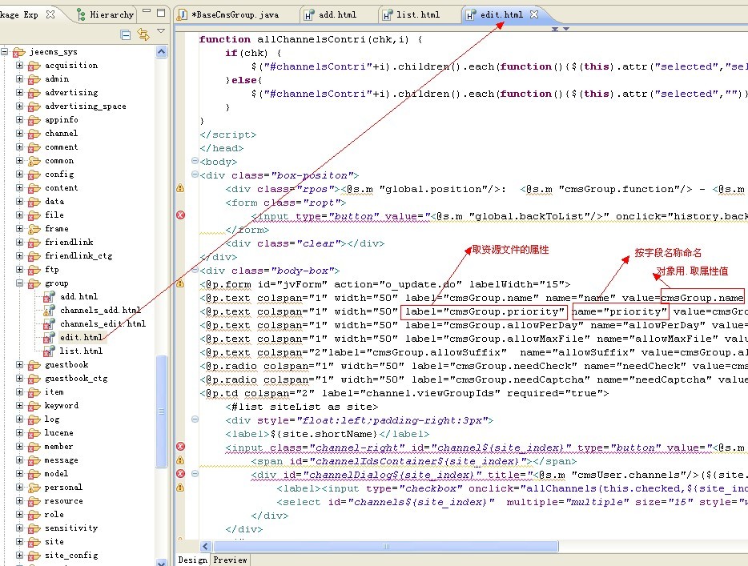The height and width of the screenshot is (566, 748).
Task: Click the channels_edit.html file icon
Action: 49,324
